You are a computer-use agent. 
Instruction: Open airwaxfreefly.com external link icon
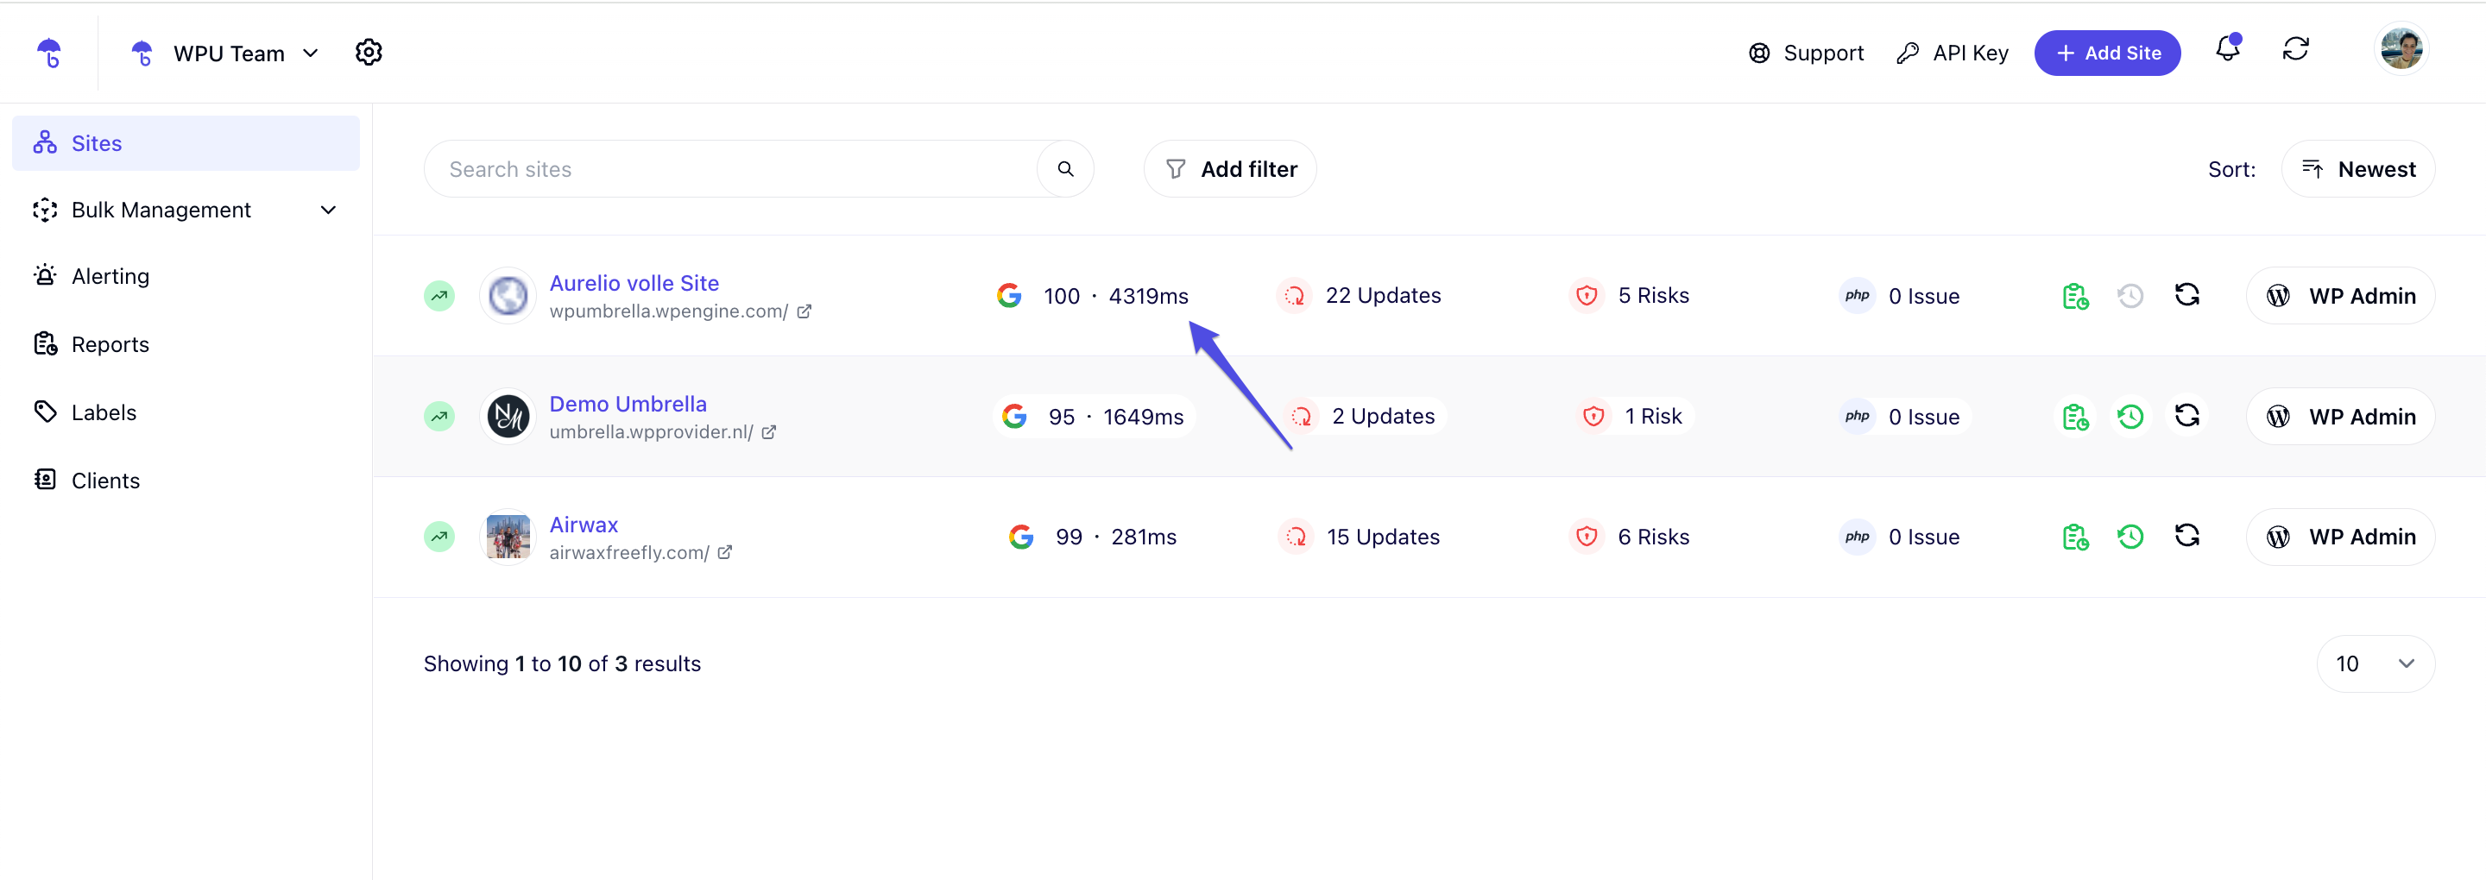tap(725, 553)
